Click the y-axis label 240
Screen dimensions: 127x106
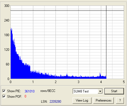pos(7,20)
